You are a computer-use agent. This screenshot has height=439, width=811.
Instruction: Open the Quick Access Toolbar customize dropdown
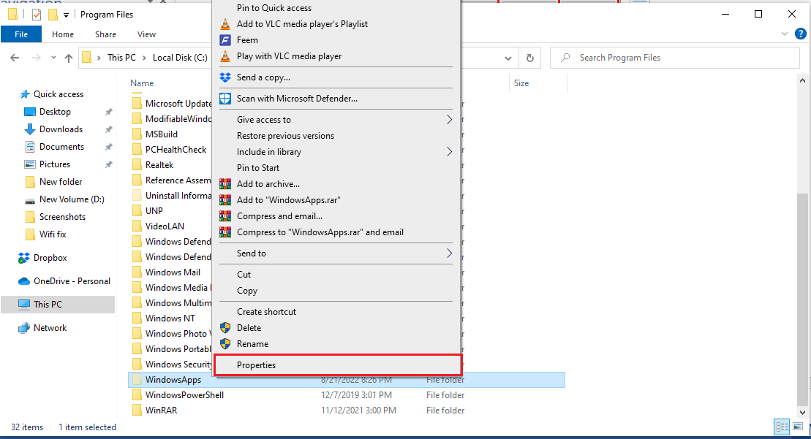click(x=67, y=15)
